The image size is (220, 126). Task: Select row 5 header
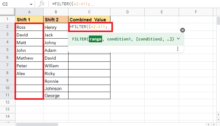(7, 50)
